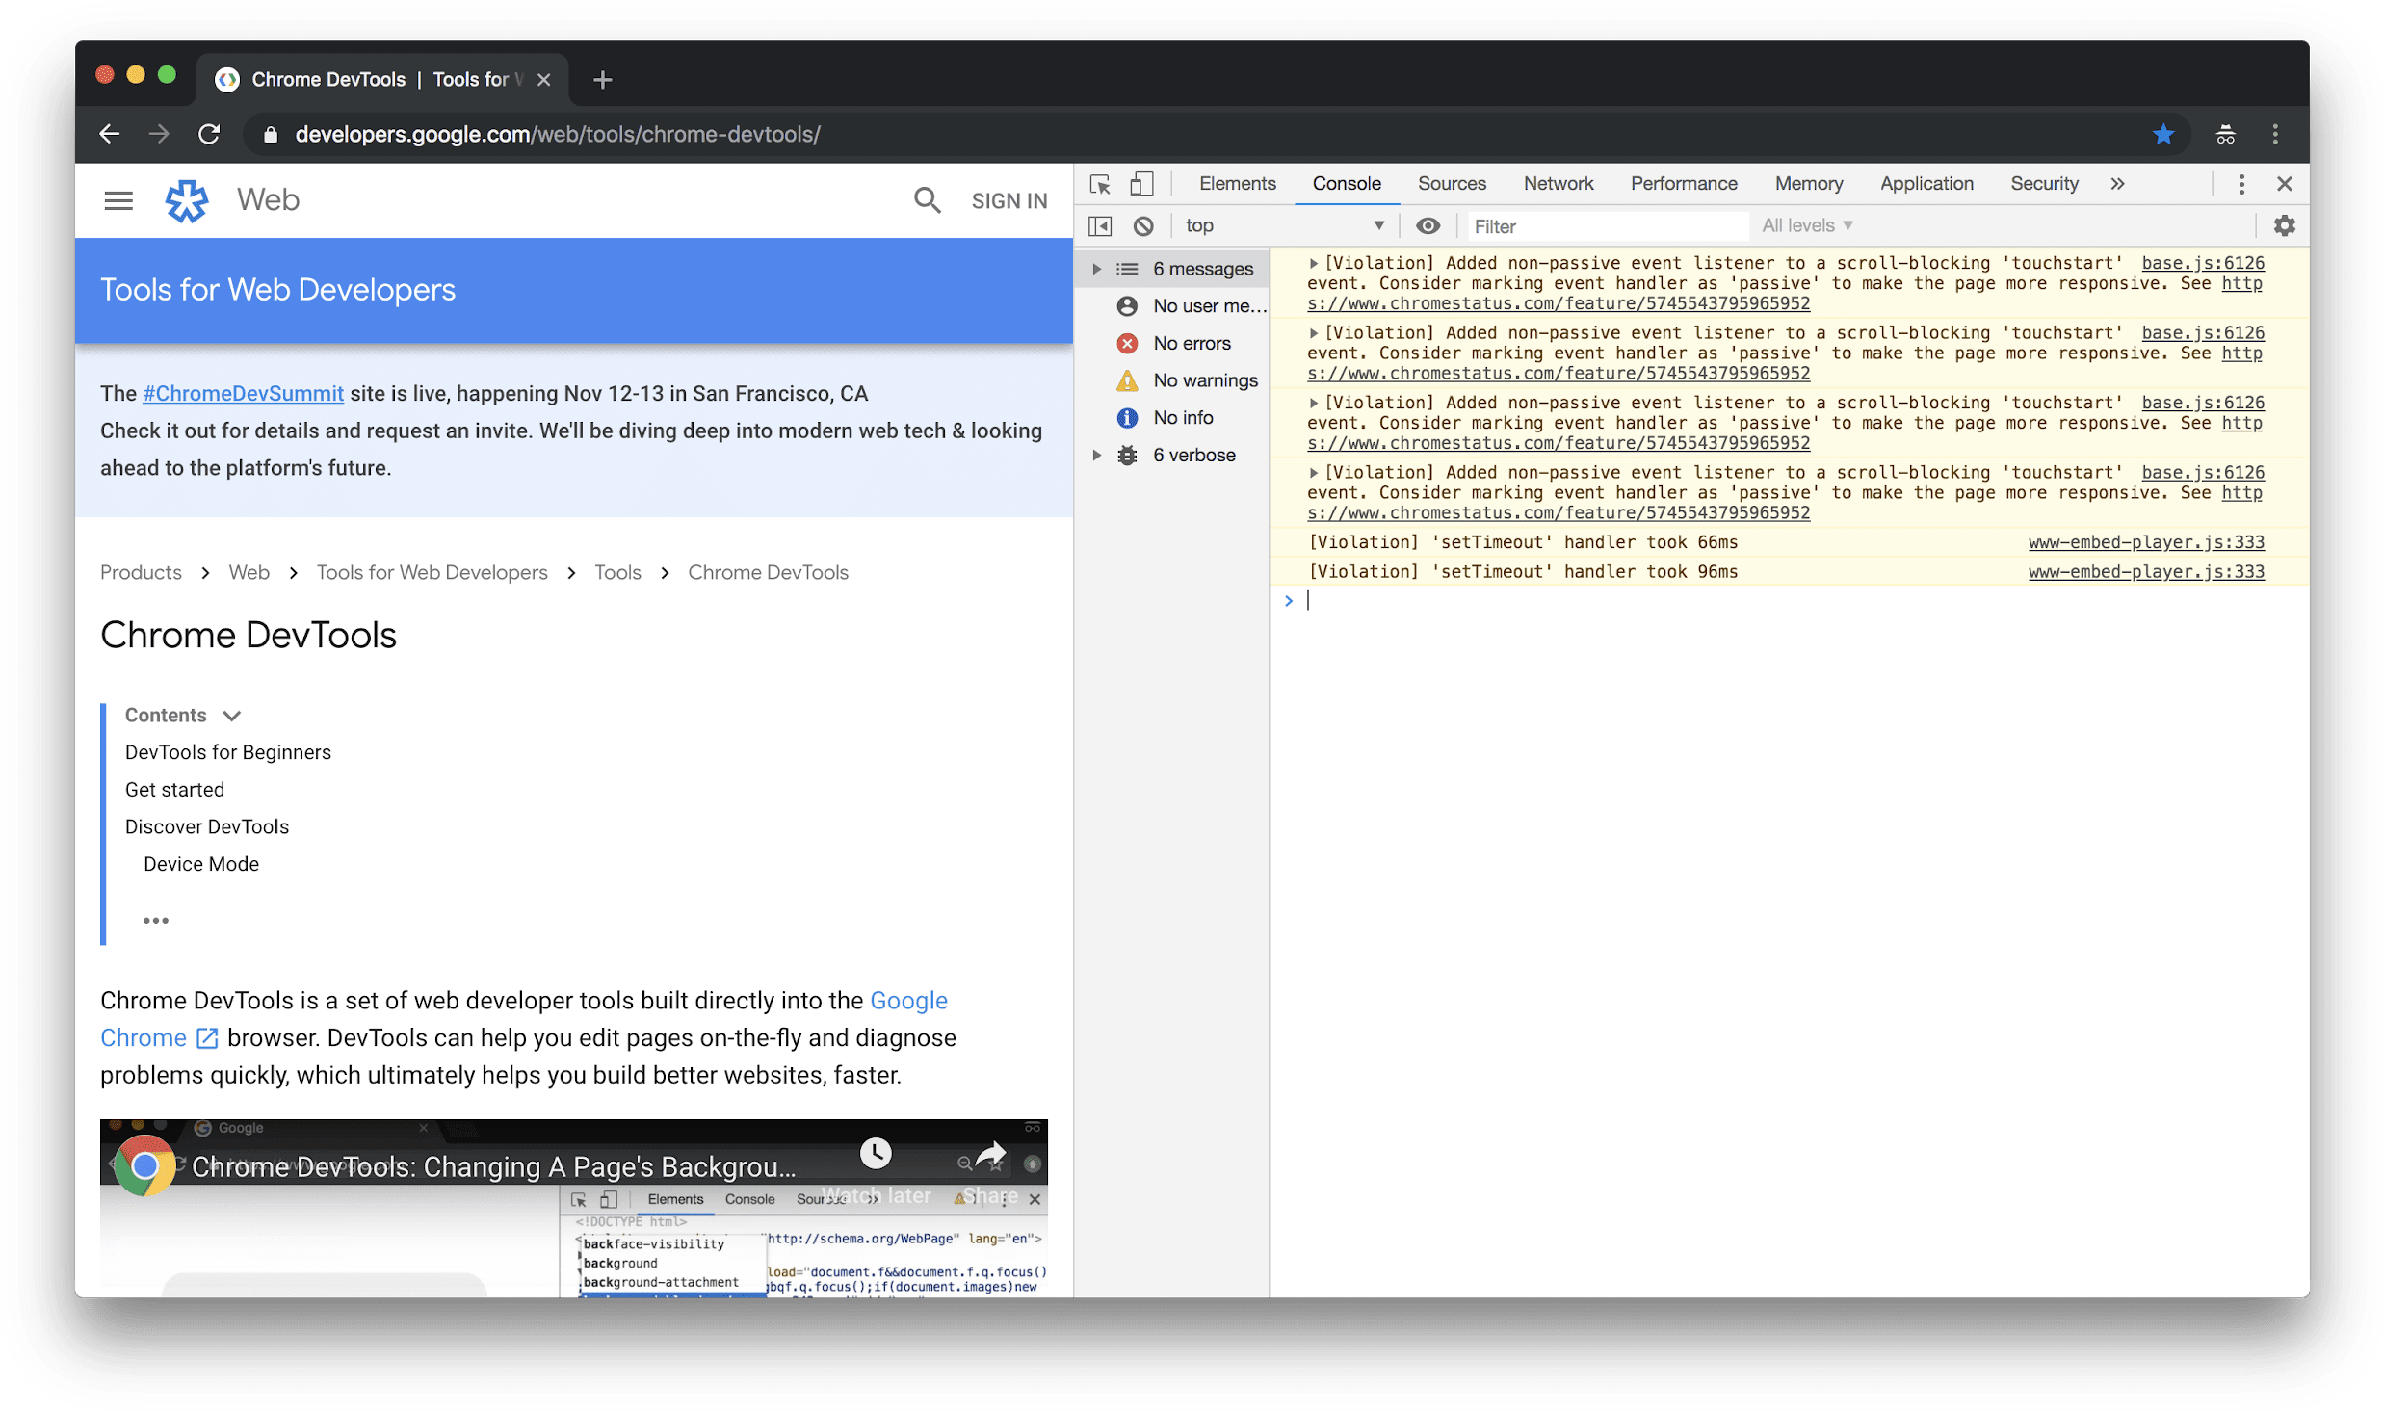Expand the fourth touchstart Violation message
Viewport: 2384px width, 1412px height.
(x=1312, y=472)
